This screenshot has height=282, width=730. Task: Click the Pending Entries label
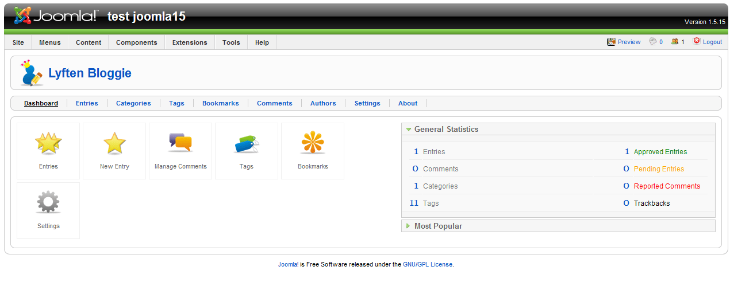point(659,169)
